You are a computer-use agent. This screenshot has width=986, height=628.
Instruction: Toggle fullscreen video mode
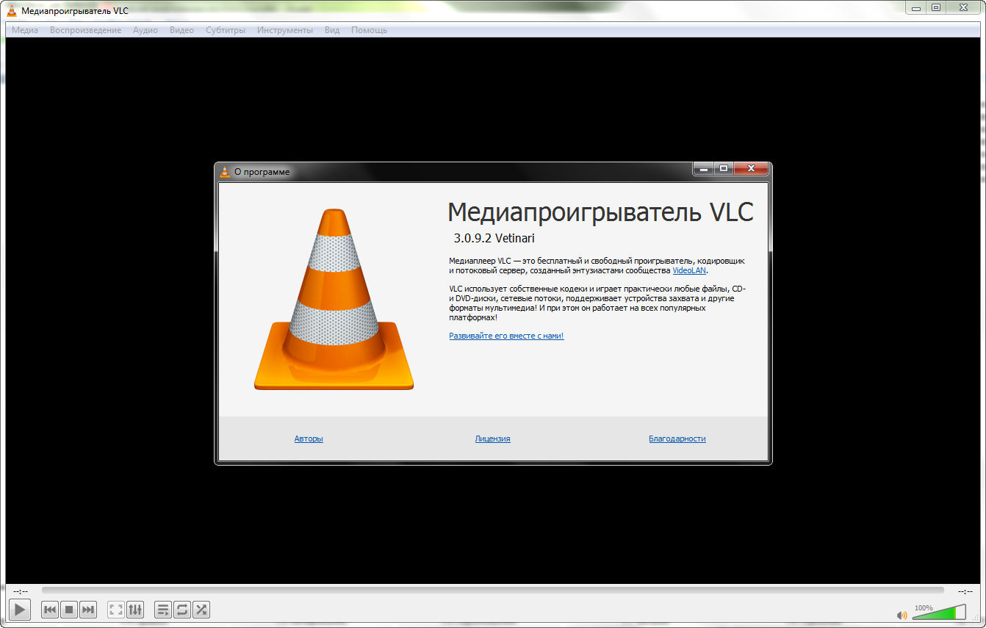116,610
